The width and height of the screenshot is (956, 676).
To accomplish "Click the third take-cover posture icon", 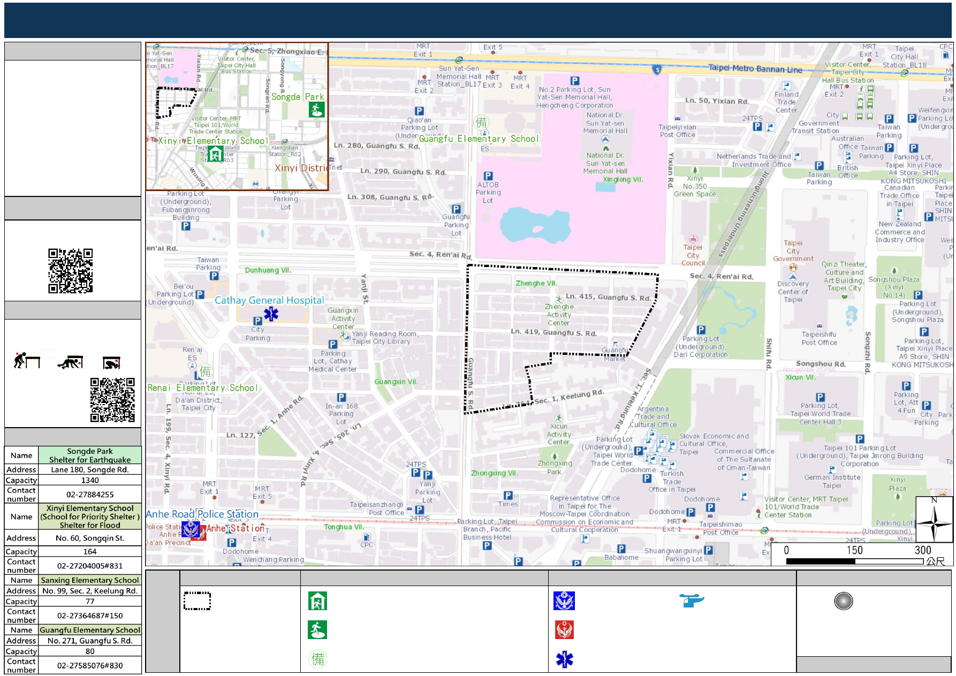I will [x=112, y=363].
